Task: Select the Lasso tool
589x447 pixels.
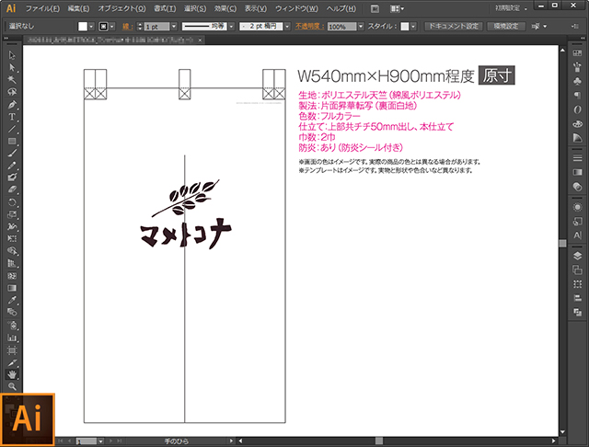Action: [x=12, y=92]
